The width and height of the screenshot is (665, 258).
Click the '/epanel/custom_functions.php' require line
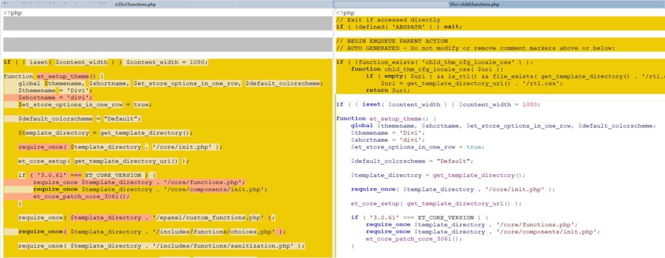tap(146, 217)
